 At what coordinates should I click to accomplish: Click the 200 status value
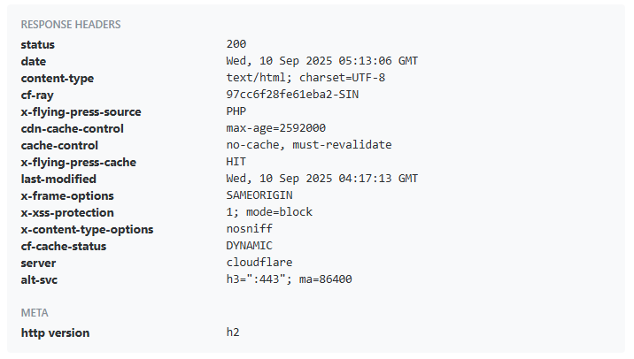pyautogui.click(x=236, y=43)
